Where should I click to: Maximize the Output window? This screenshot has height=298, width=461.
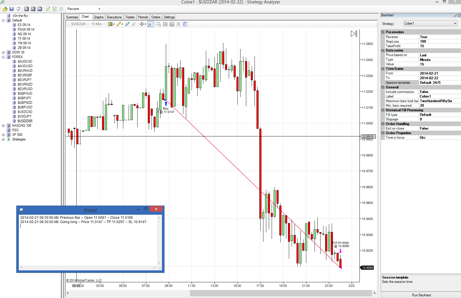tap(146, 209)
